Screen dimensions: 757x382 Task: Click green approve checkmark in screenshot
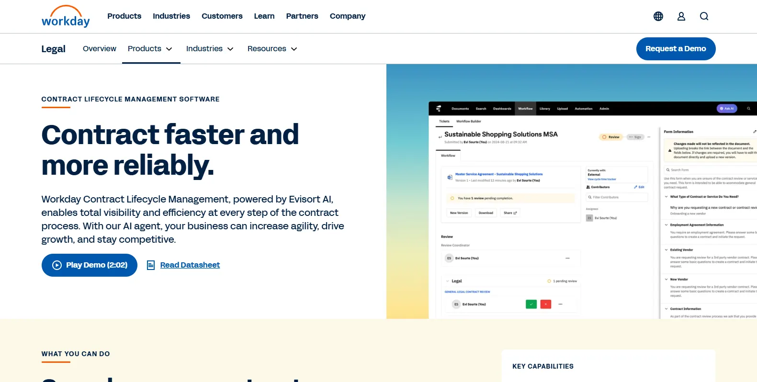point(531,304)
